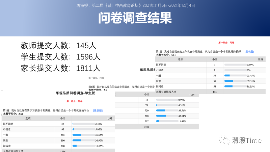270x152 pixels.
Task: Select the 不同意 row label in teacher table
Action: [x=160, y=70]
